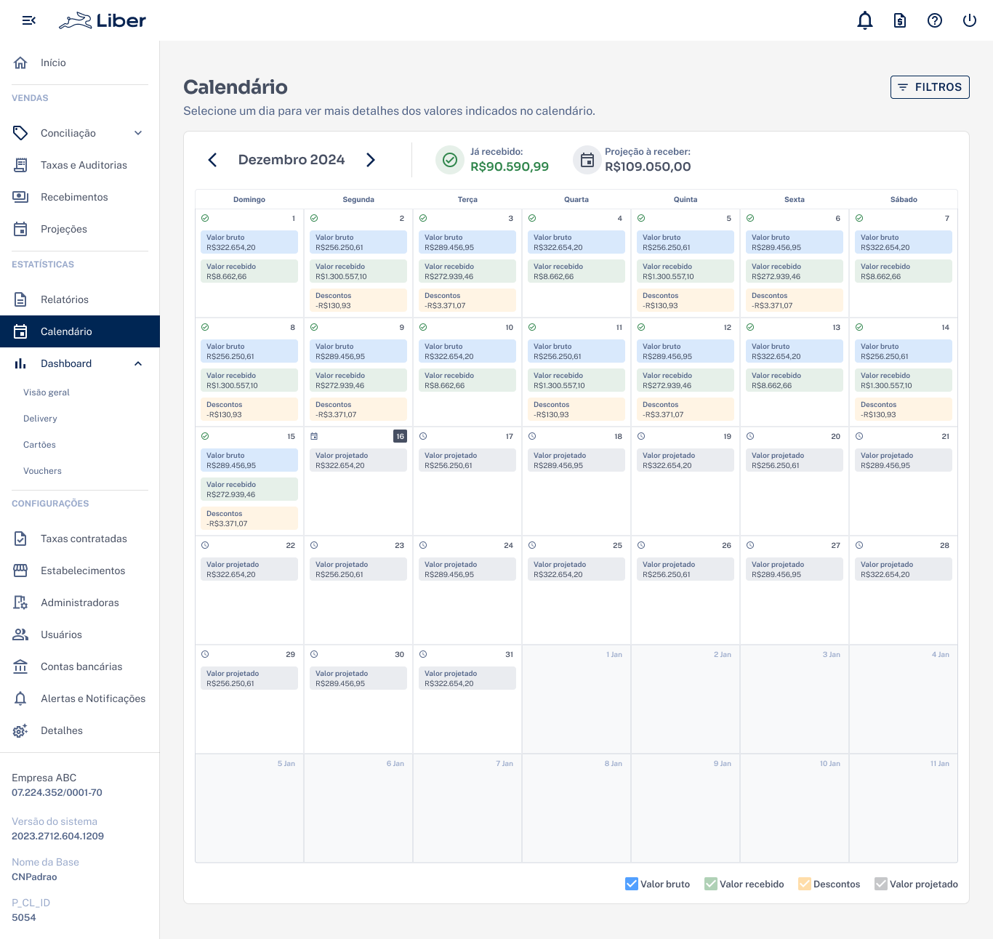Click the power logout icon
Image resolution: width=993 pixels, height=939 pixels.
tap(970, 20)
